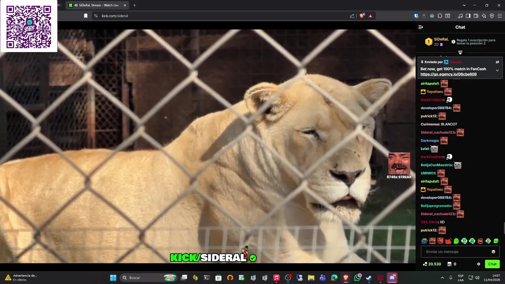Close the SiDeRaL Stream tab
This screenshot has width=505, height=284.
click(x=125, y=5)
